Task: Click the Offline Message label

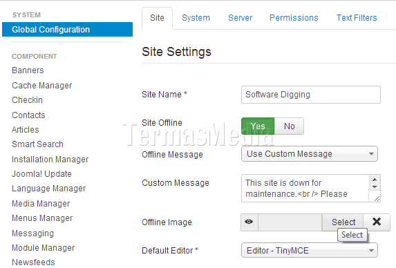Action: coord(172,155)
